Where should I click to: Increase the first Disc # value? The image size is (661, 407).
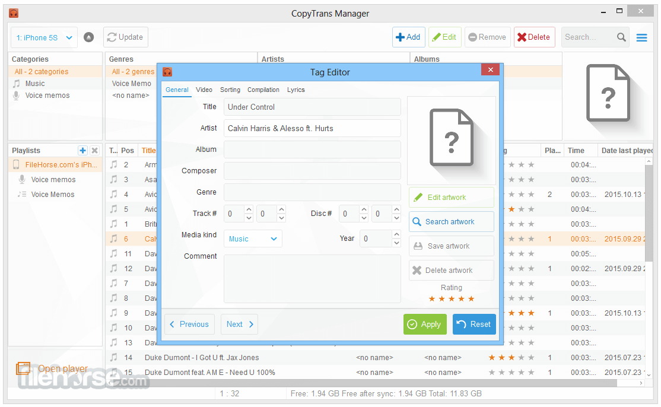(364, 209)
